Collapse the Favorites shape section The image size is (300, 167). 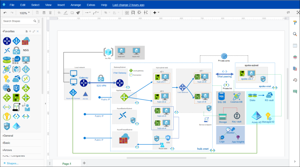coord(8,31)
